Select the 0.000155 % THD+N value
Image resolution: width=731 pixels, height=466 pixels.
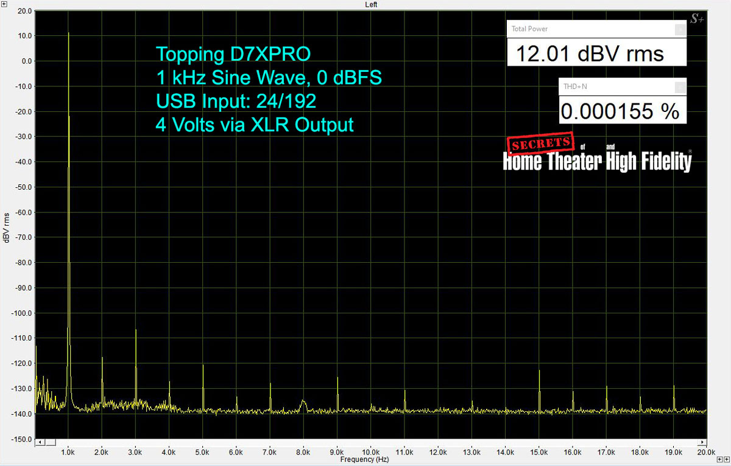pos(620,112)
